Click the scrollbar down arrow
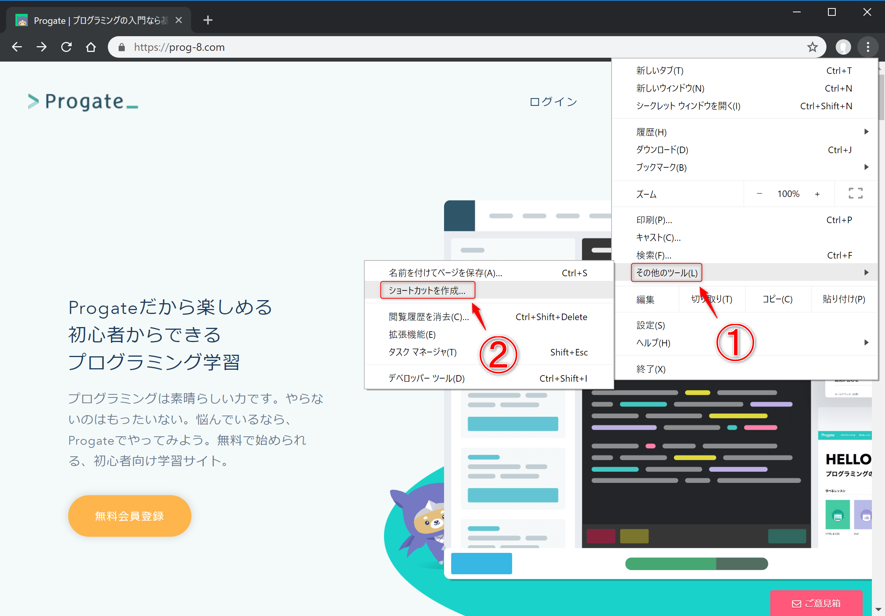The image size is (885, 616). [x=878, y=609]
